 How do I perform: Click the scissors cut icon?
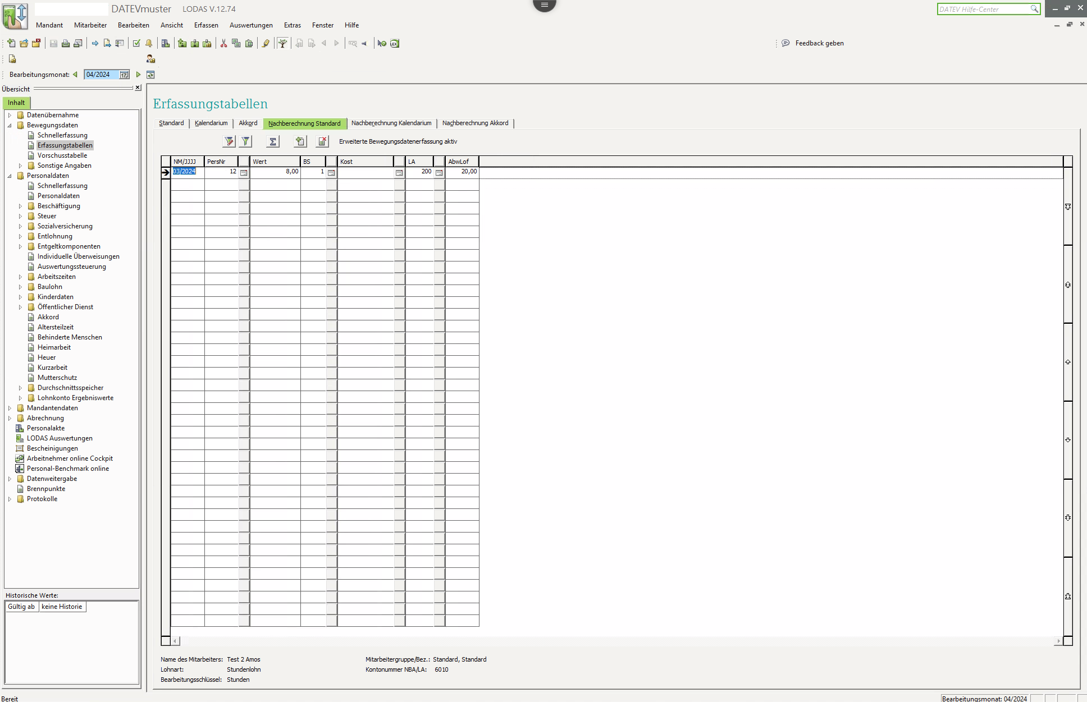(223, 43)
